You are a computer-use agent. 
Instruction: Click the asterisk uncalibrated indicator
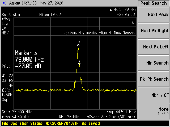(133, 23)
